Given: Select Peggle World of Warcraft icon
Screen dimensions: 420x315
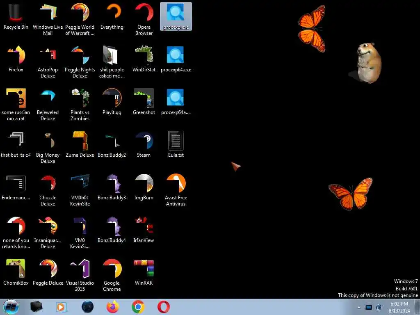Looking at the screenshot, I should click(x=80, y=19).
